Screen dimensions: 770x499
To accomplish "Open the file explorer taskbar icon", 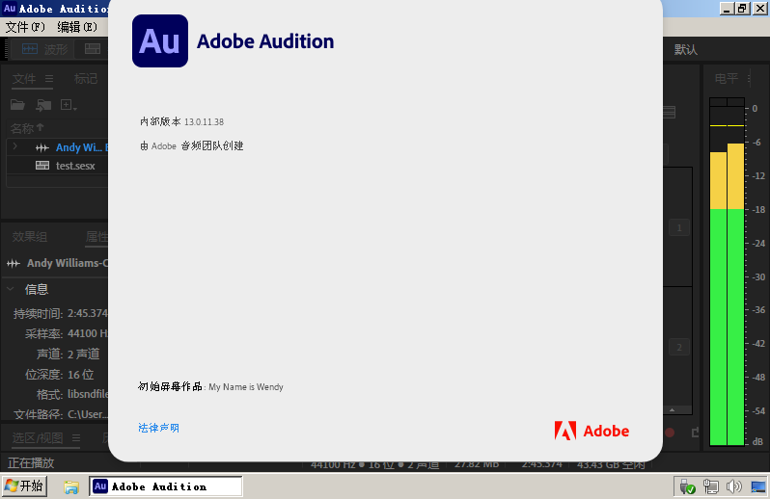I will tap(71, 486).
